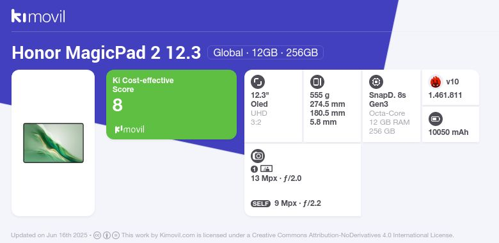Click the 1.461.811 AnTuTu score

click(x=445, y=95)
